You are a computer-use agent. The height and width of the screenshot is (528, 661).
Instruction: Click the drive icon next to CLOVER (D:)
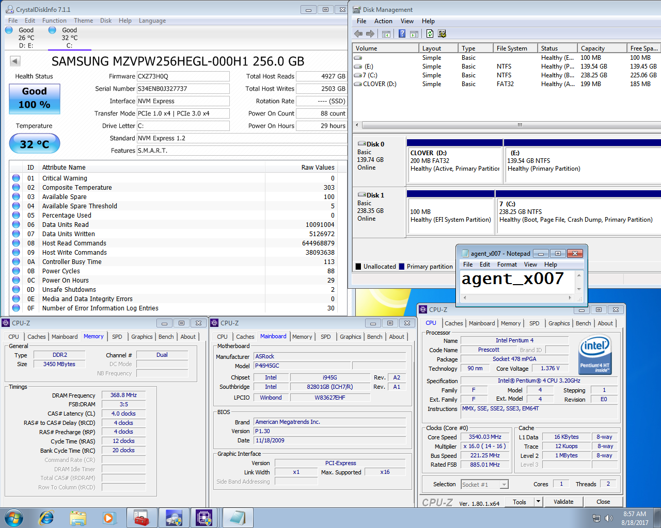[358, 84]
